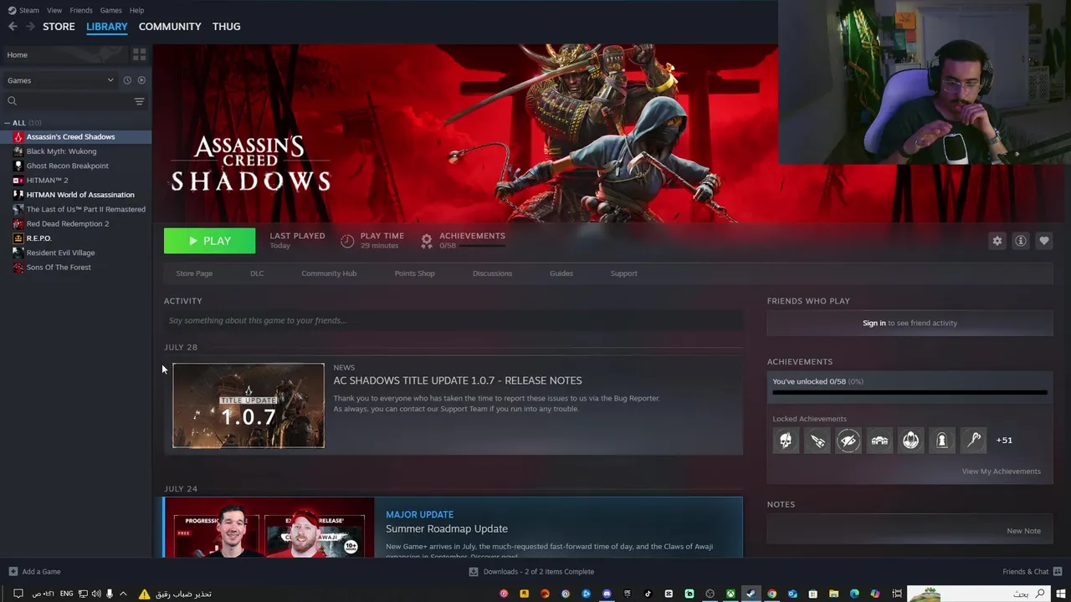Open the game's Store Page link

point(194,273)
